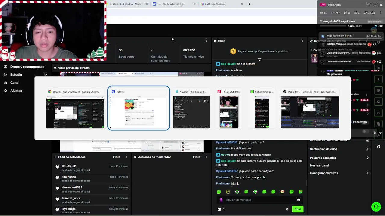Select the jeyden_747 Notepad window thumbnail
Viewport: 385px width, 216px height.
[x=191, y=109]
